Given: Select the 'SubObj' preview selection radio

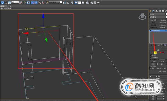Looking at the screenshot, I should pos(156,68).
